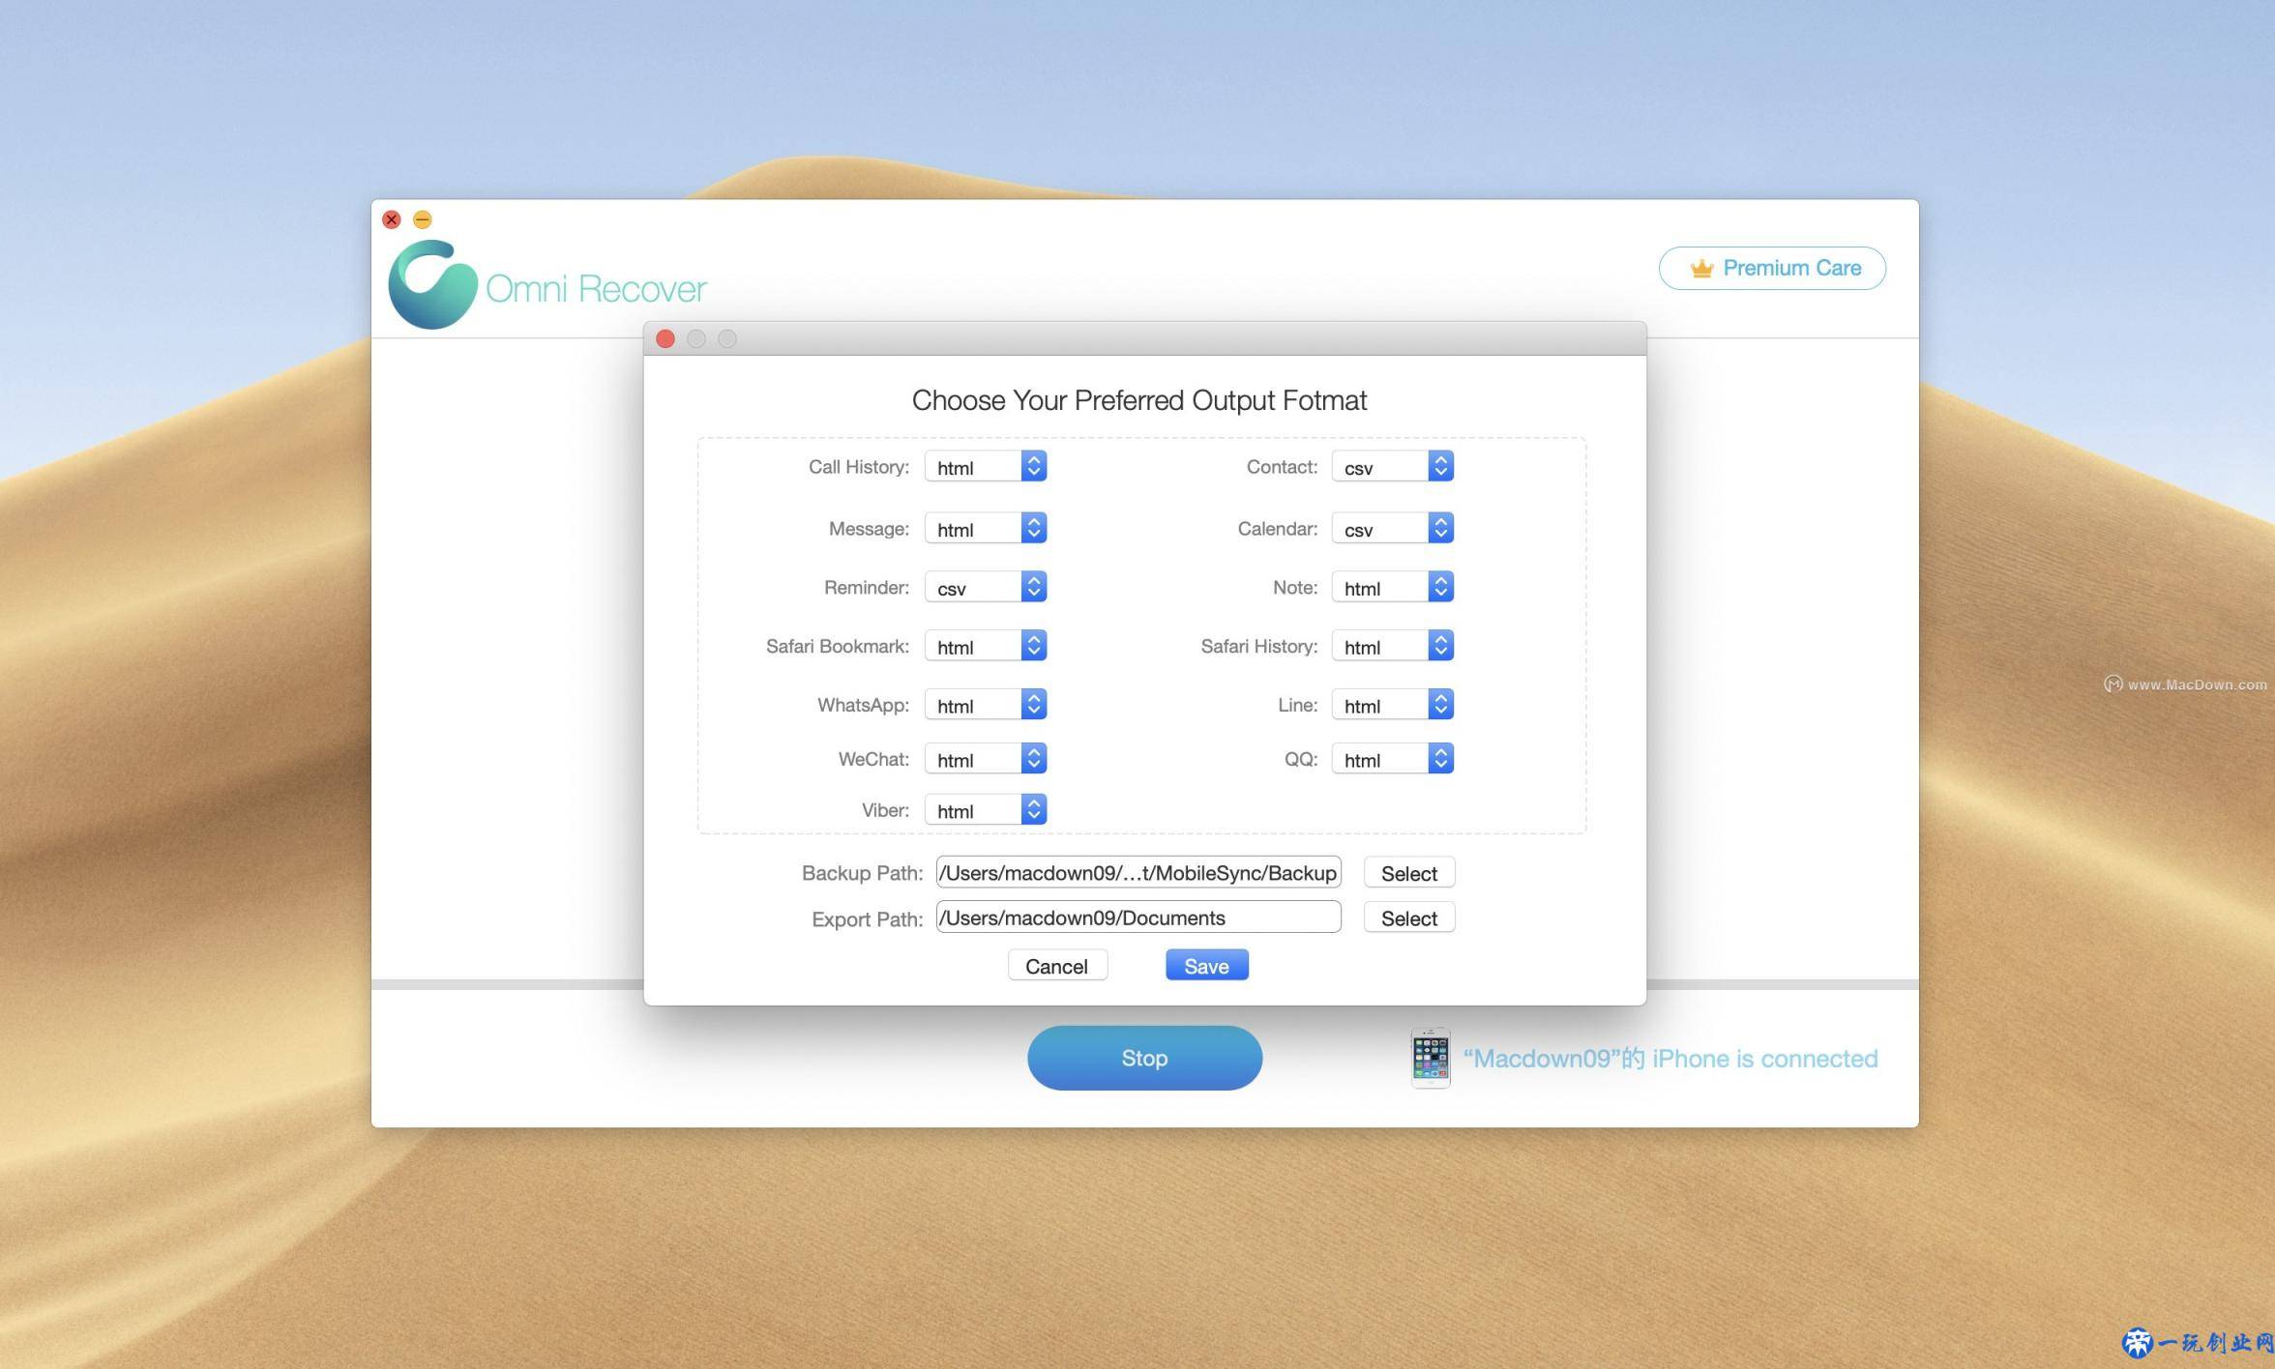Click Select next to Export Path

[x=1409, y=918]
